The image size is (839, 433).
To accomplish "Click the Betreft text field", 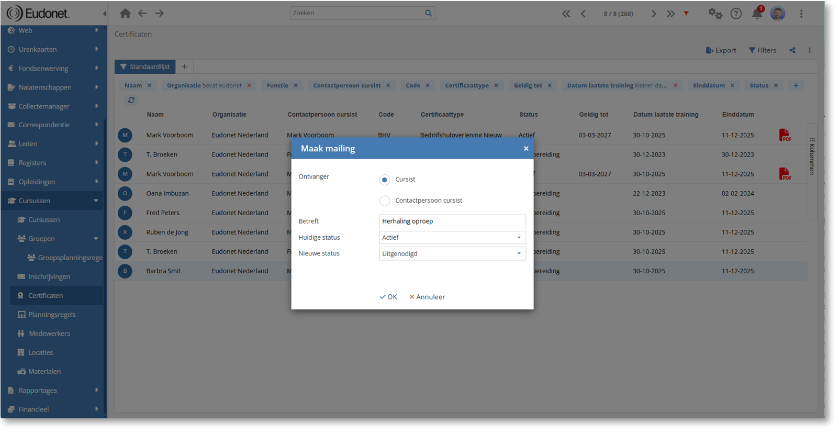I will click(452, 221).
